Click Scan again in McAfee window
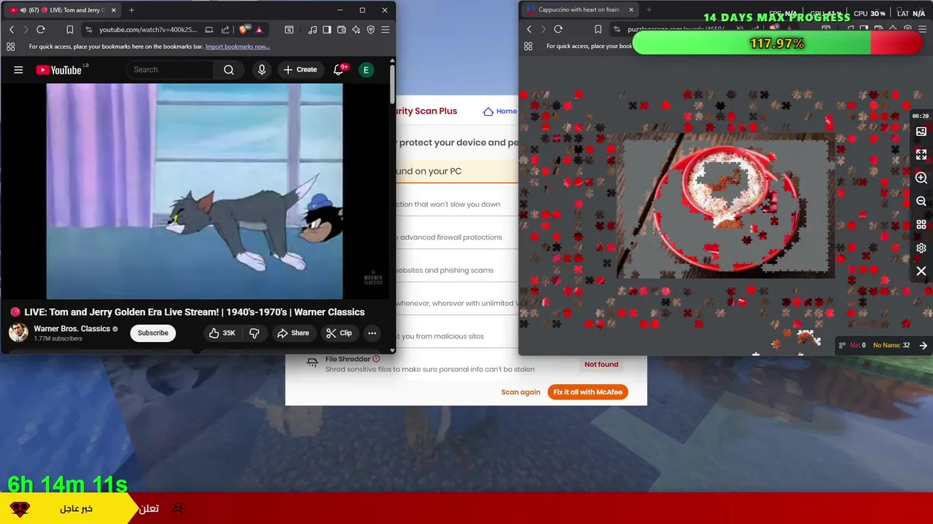This screenshot has height=524, width=933. point(520,392)
